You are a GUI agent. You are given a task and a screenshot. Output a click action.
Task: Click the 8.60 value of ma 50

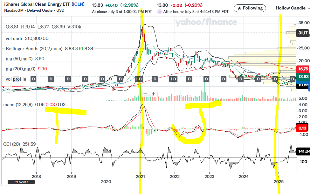click(39, 59)
